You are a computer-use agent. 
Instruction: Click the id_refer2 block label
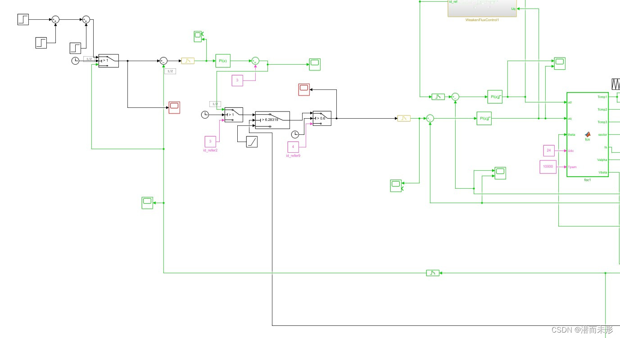pyautogui.click(x=210, y=150)
